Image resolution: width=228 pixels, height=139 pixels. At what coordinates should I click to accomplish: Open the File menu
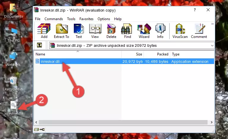coord(38,19)
